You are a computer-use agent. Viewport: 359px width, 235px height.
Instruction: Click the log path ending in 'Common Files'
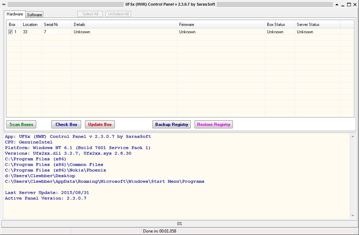point(54,164)
